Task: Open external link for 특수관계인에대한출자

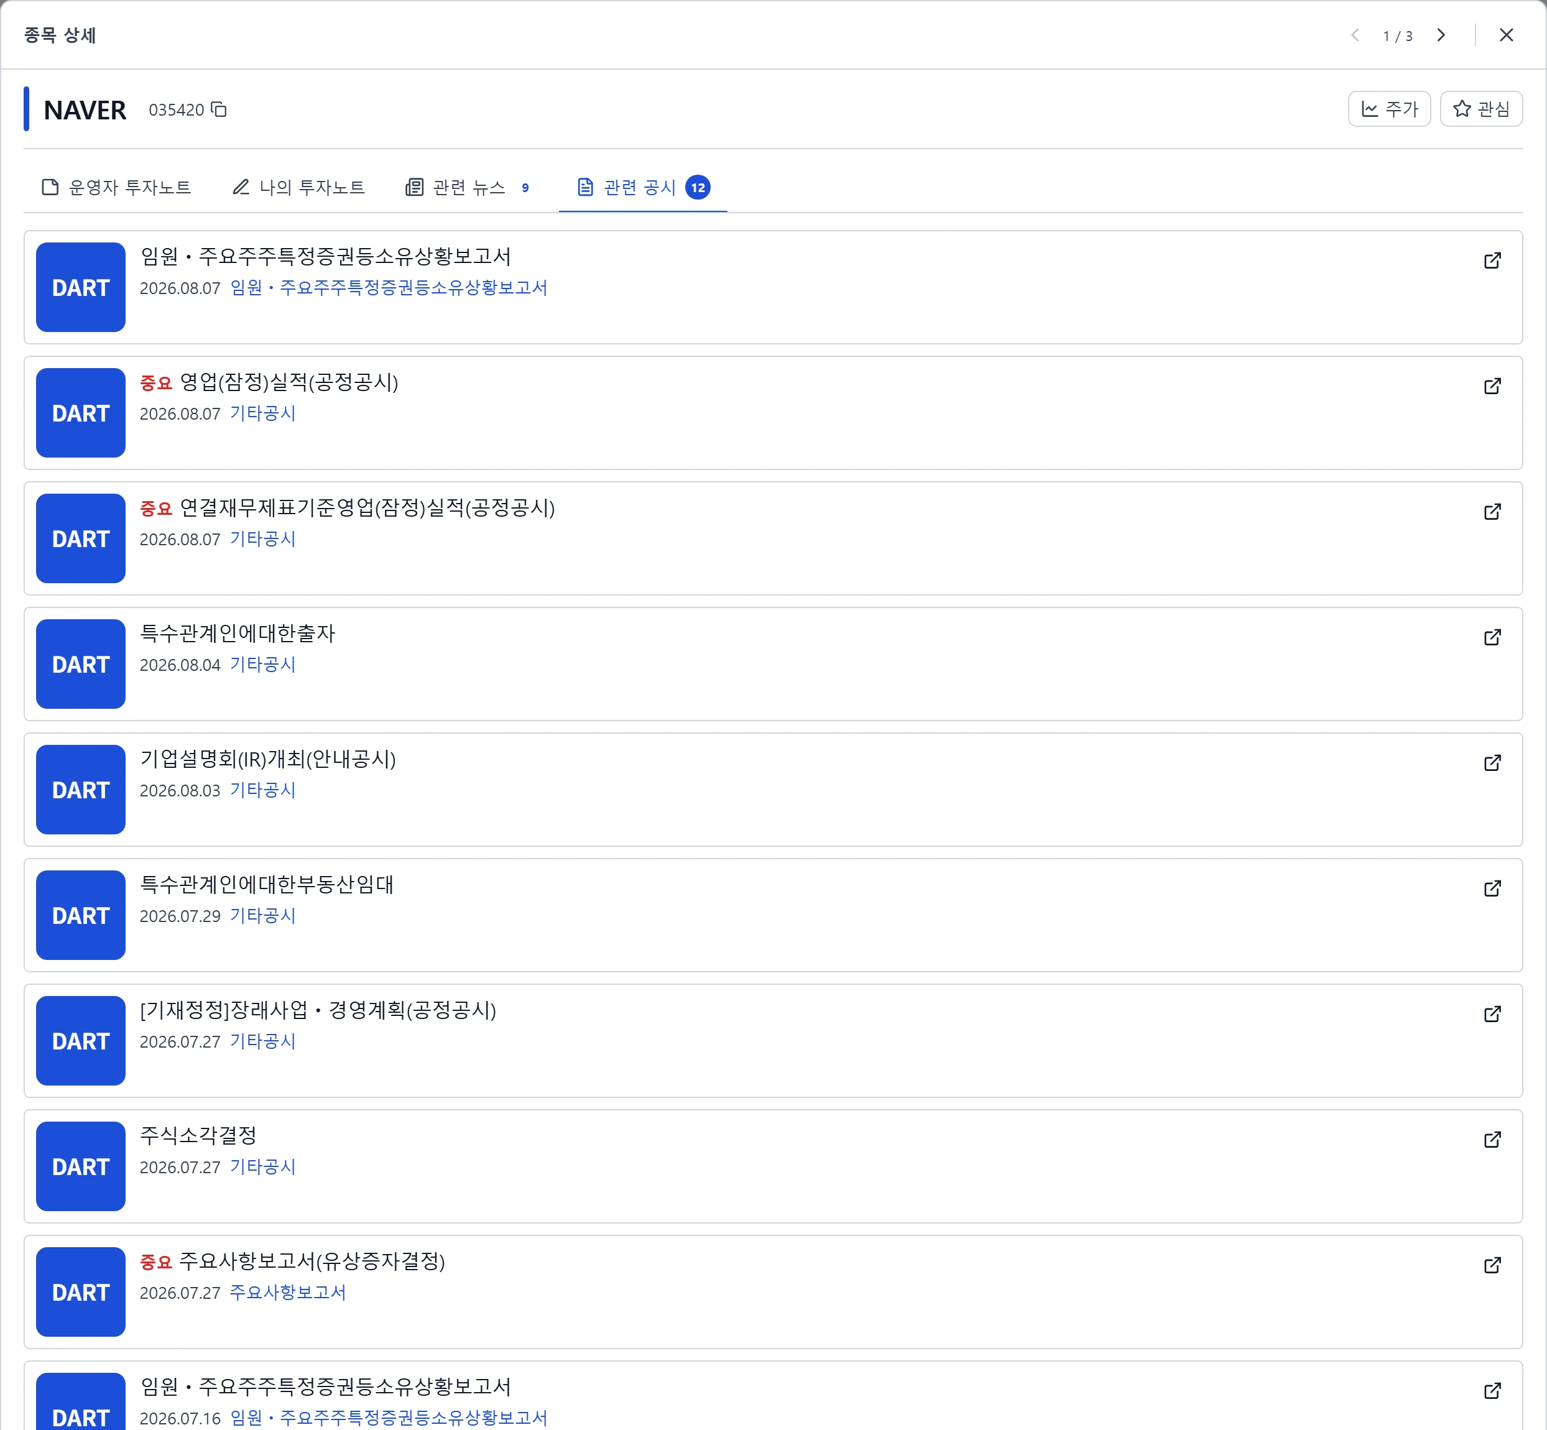Action: point(1492,638)
